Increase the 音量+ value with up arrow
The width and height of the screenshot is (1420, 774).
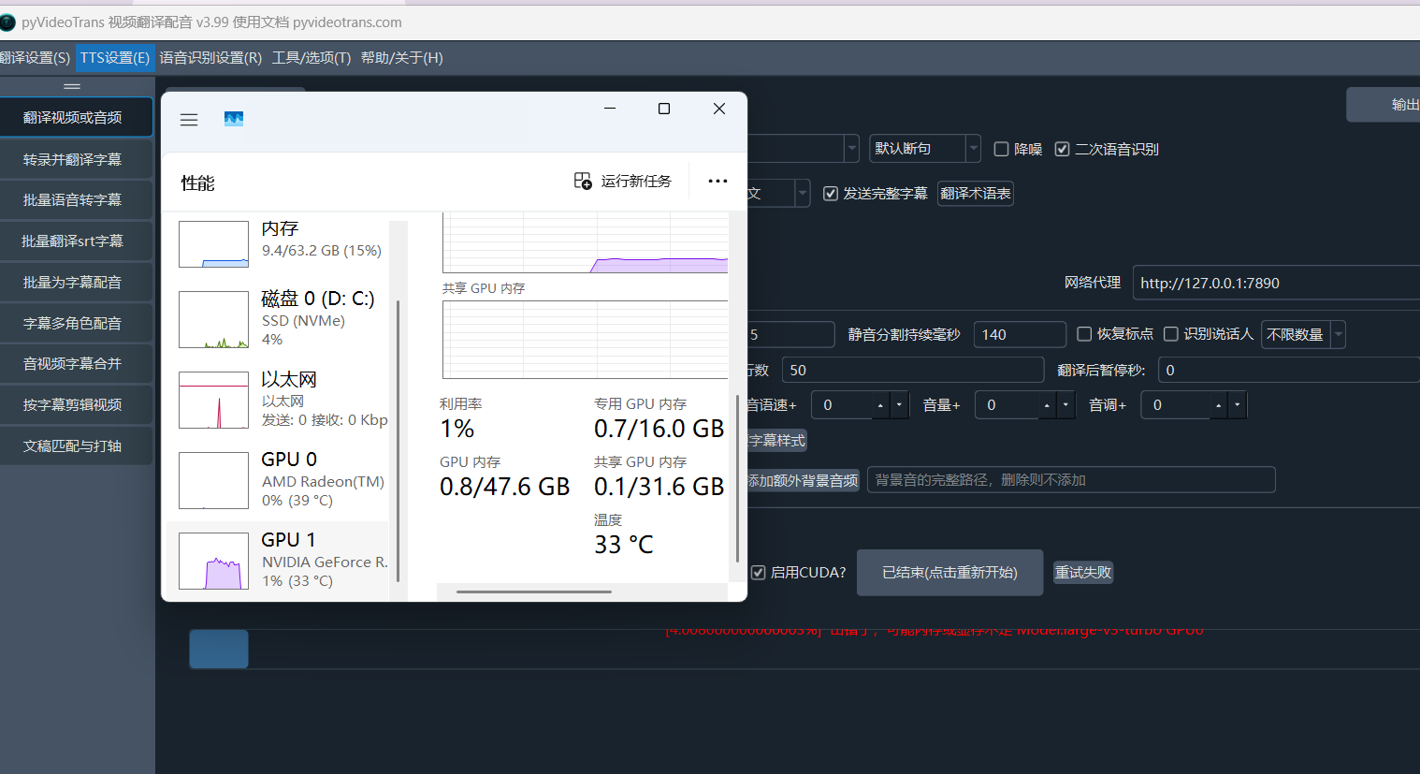point(1047,405)
